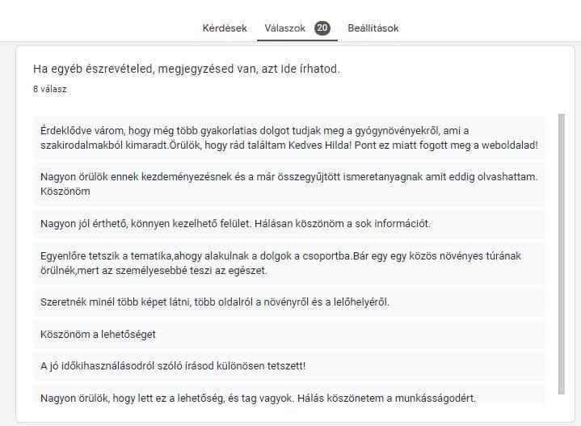Select the response mentioning "kezdeményezésnek"

pos(288,183)
